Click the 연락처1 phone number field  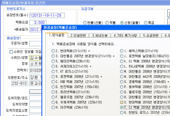36,71
